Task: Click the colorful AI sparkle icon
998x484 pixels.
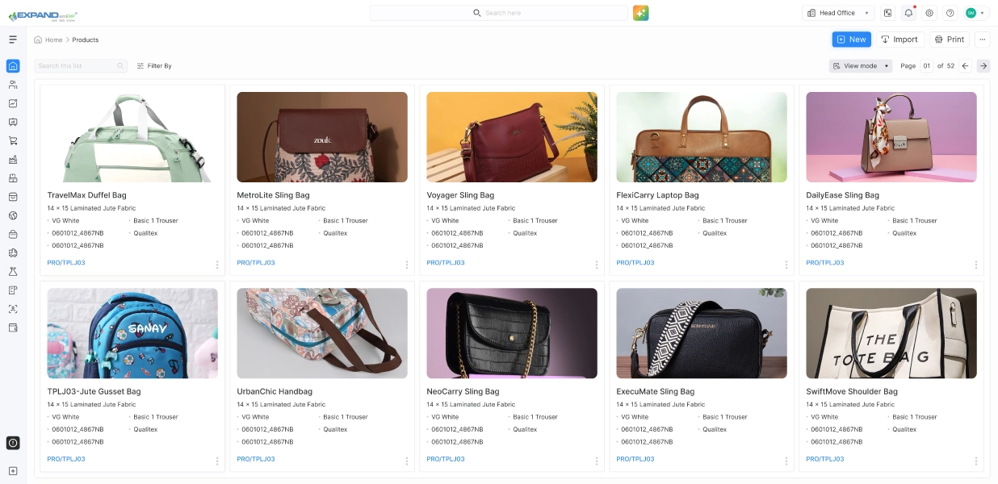Action: click(x=641, y=13)
